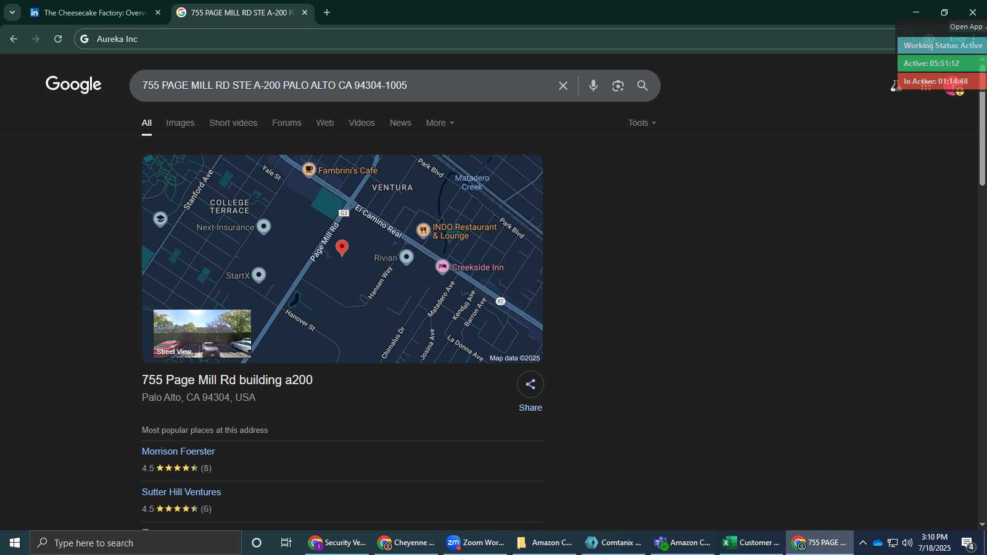Select Next Insurance marker on map

pyautogui.click(x=263, y=226)
